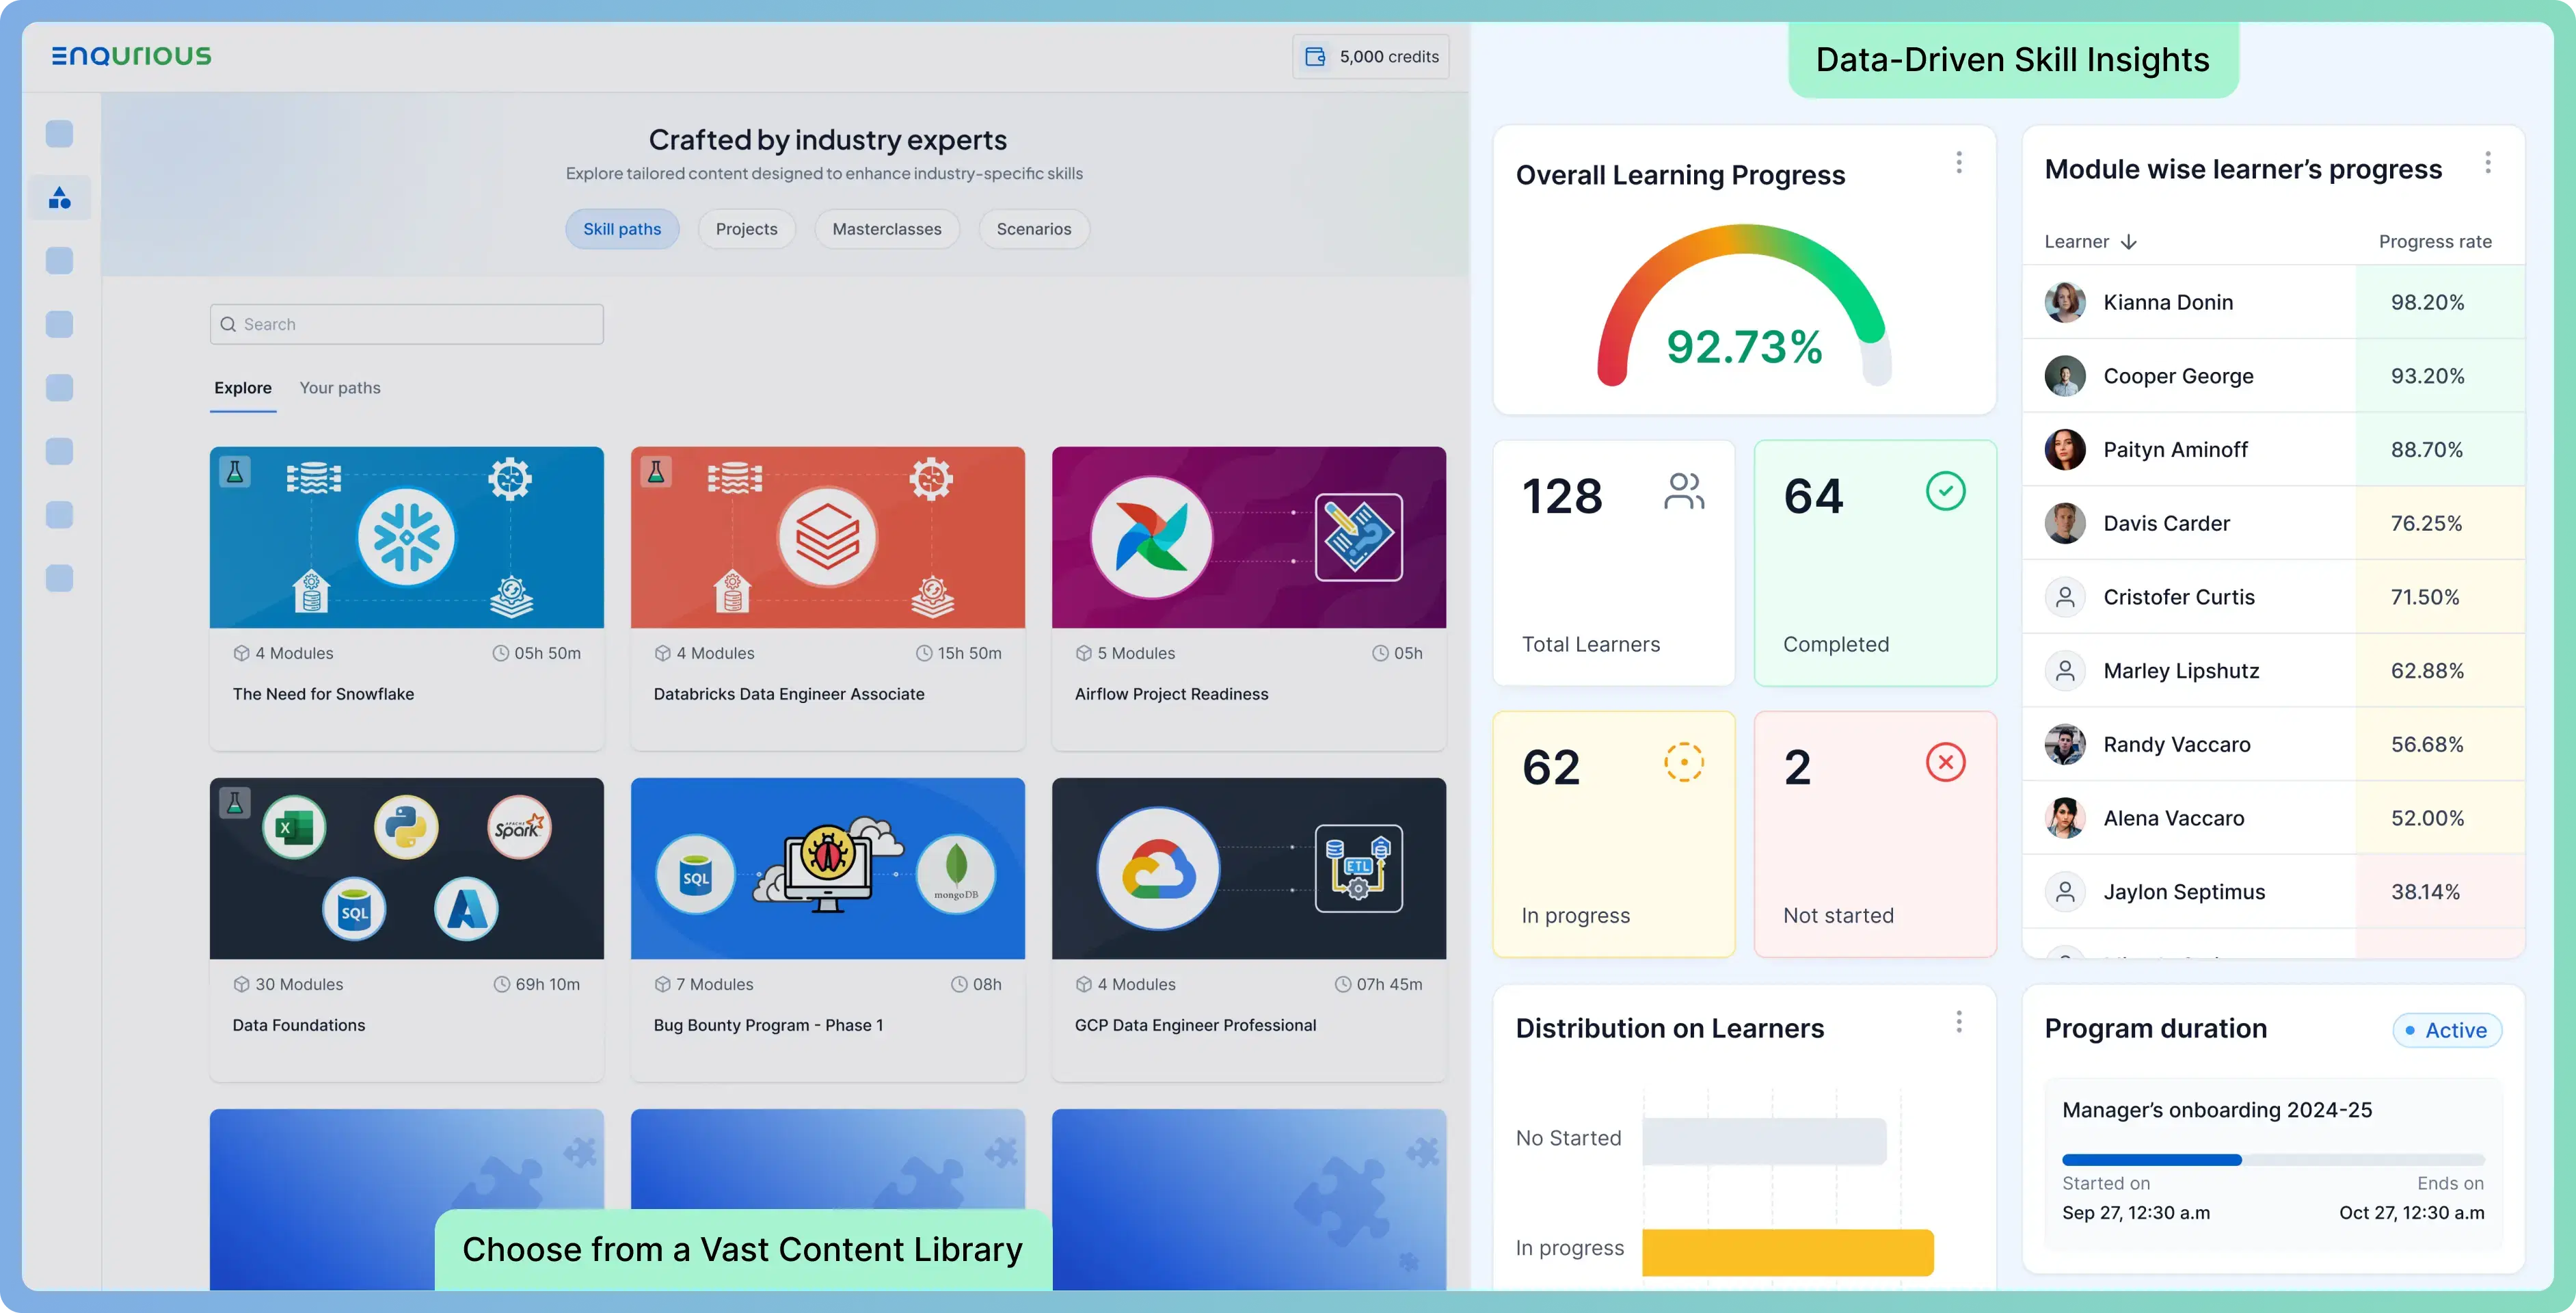
Task: Click the Total Learners people icon
Action: tap(1684, 491)
